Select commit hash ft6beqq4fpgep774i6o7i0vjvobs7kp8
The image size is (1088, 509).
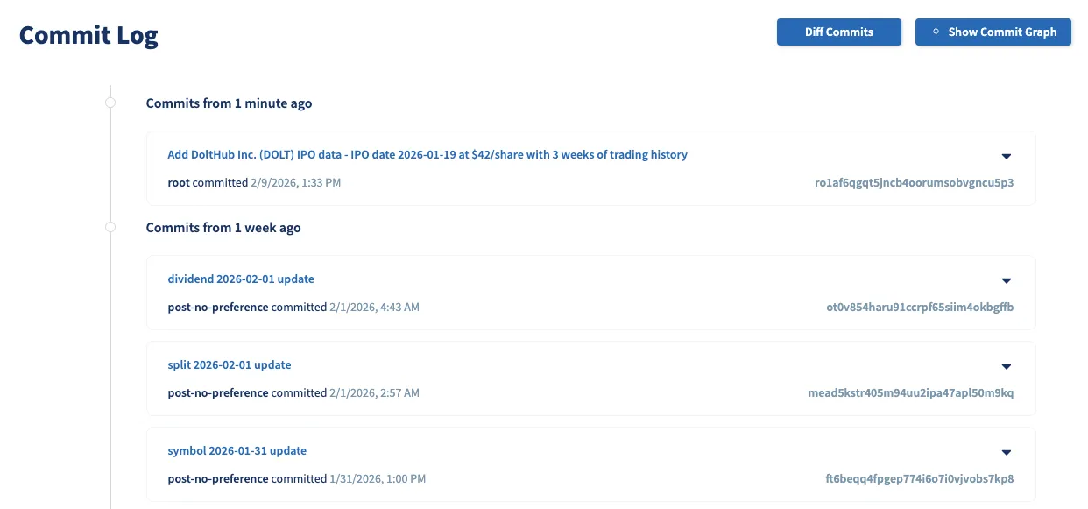918,478
